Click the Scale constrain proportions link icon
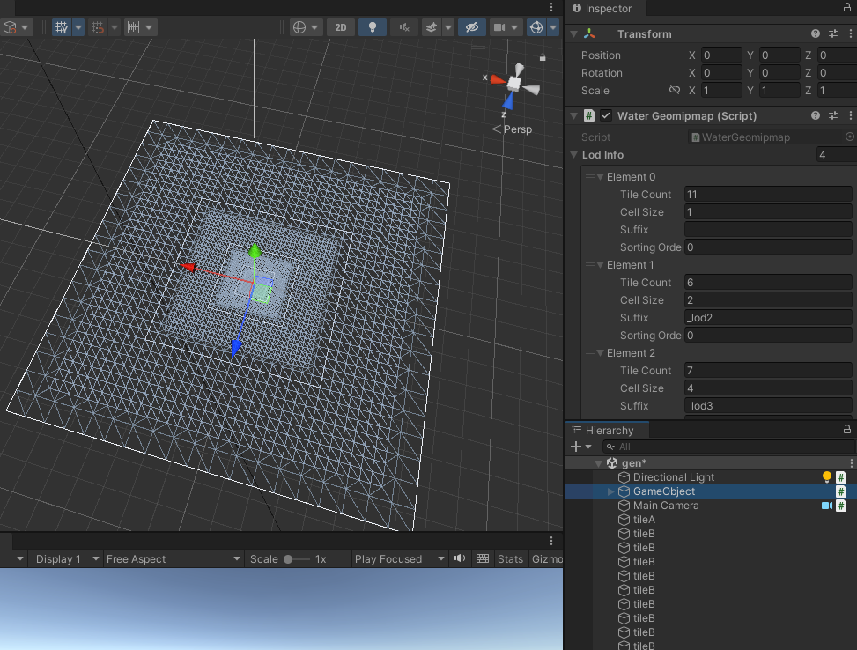This screenshot has height=650, width=857. click(675, 90)
